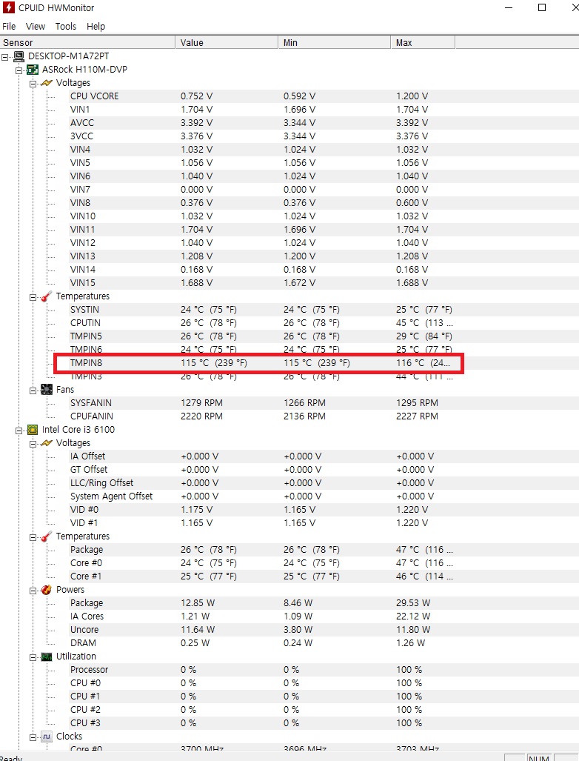579x761 pixels.
Task: Click the 1.200 V CPU VCORE max
Action: point(412,96)
